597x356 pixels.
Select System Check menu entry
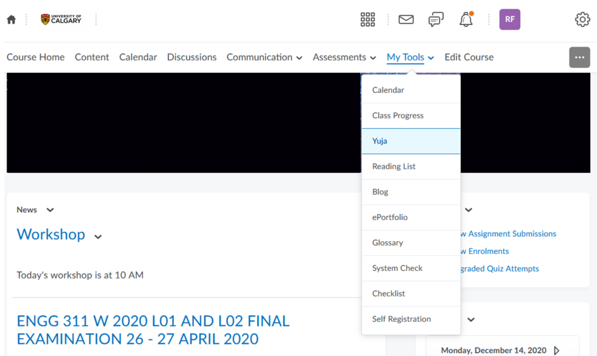[x=411, y=269]
